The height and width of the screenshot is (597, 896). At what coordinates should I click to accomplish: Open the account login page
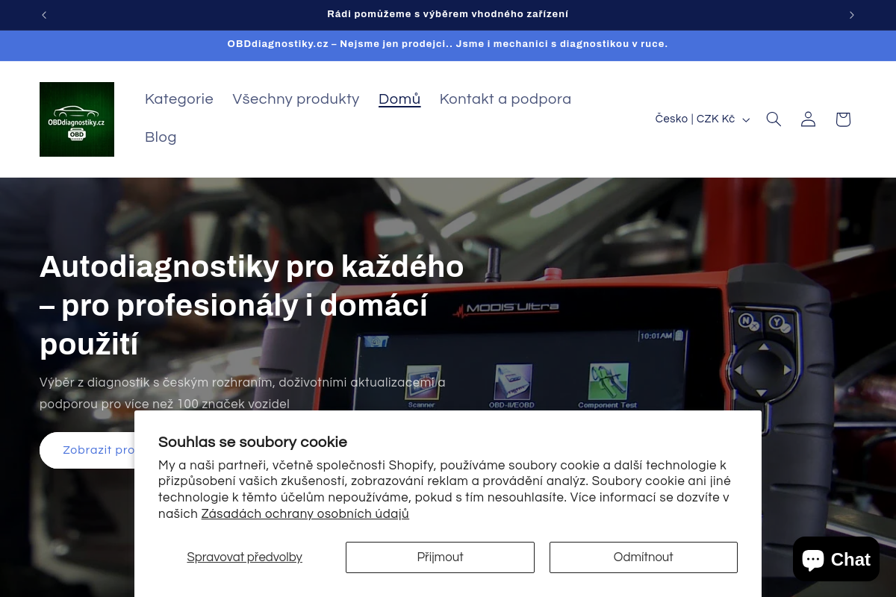click(808, 119)
